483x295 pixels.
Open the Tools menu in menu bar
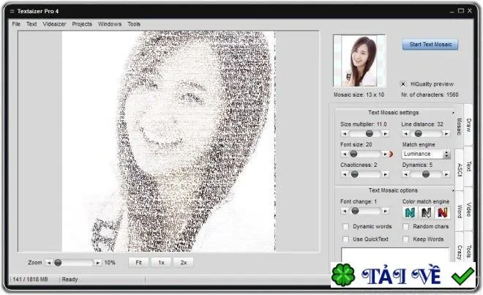click(x=134, y=24)
